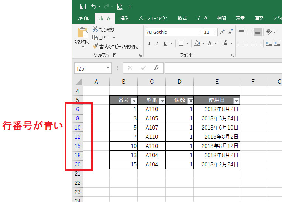Image resolution: width=282 pixels, height=202 pixels.
Task: Select column header E
Action: coord(217,82)
